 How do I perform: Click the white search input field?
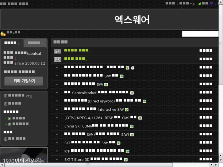200,34
